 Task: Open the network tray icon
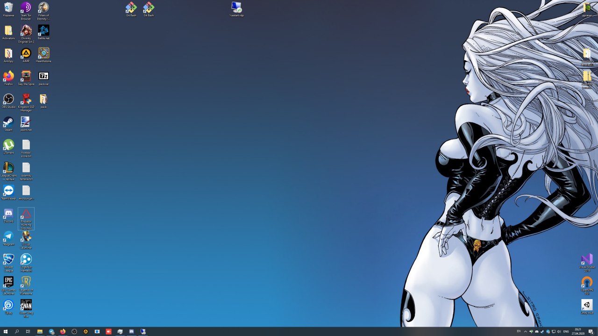(554, 331)
